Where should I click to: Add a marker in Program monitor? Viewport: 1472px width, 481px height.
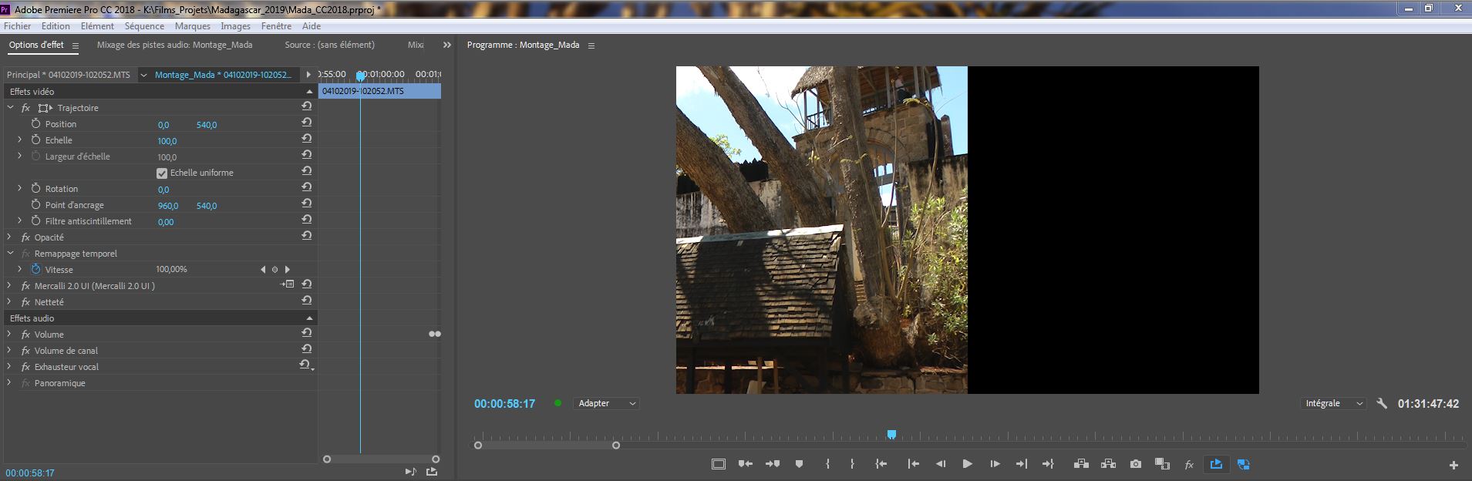pos(799,464)
